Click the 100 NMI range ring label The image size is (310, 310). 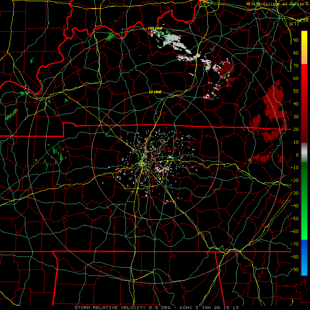pyautogui.click(x=155, y=28)
